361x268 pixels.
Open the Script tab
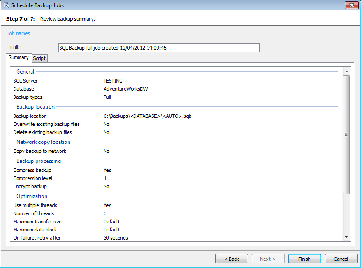click(39, 58)
